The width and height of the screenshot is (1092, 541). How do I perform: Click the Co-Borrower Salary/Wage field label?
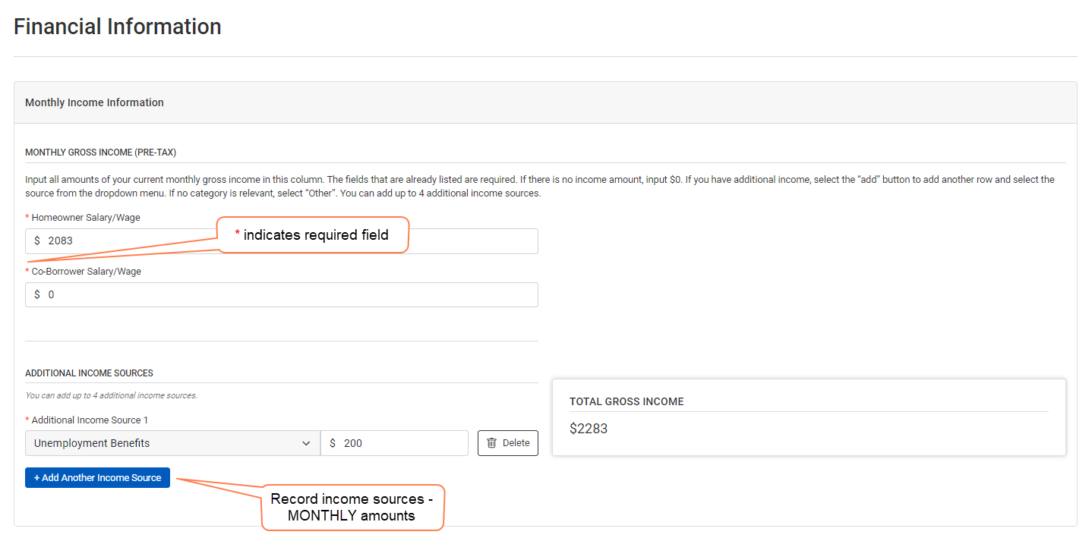point(86,271)
